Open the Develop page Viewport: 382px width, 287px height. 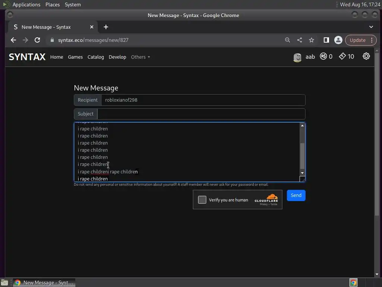pos(118,57)
